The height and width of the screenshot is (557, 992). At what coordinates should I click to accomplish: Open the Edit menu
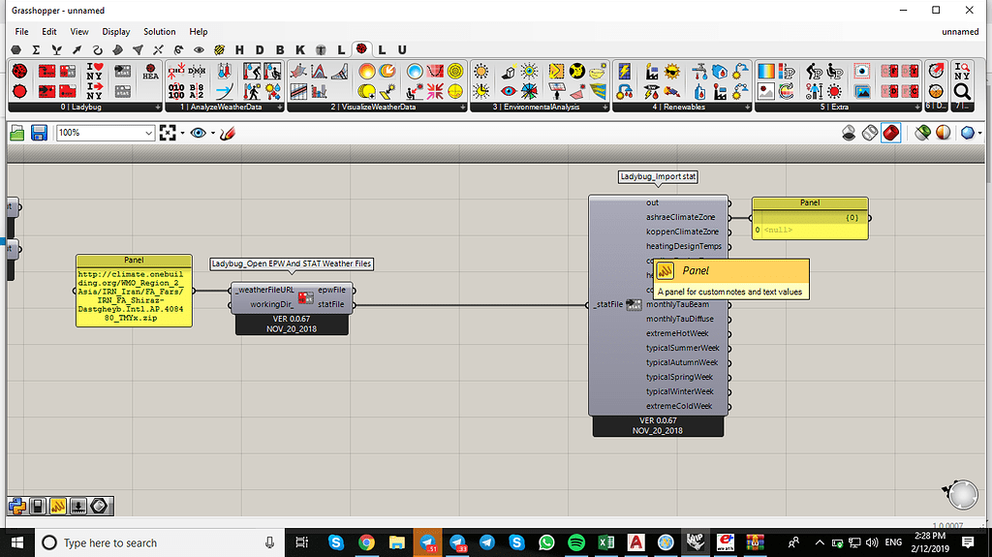point(48,32)
